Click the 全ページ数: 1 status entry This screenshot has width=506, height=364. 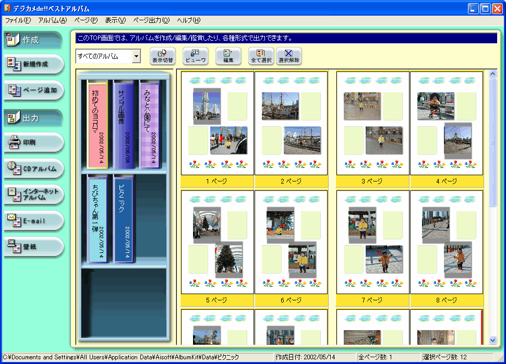(389, 357)
